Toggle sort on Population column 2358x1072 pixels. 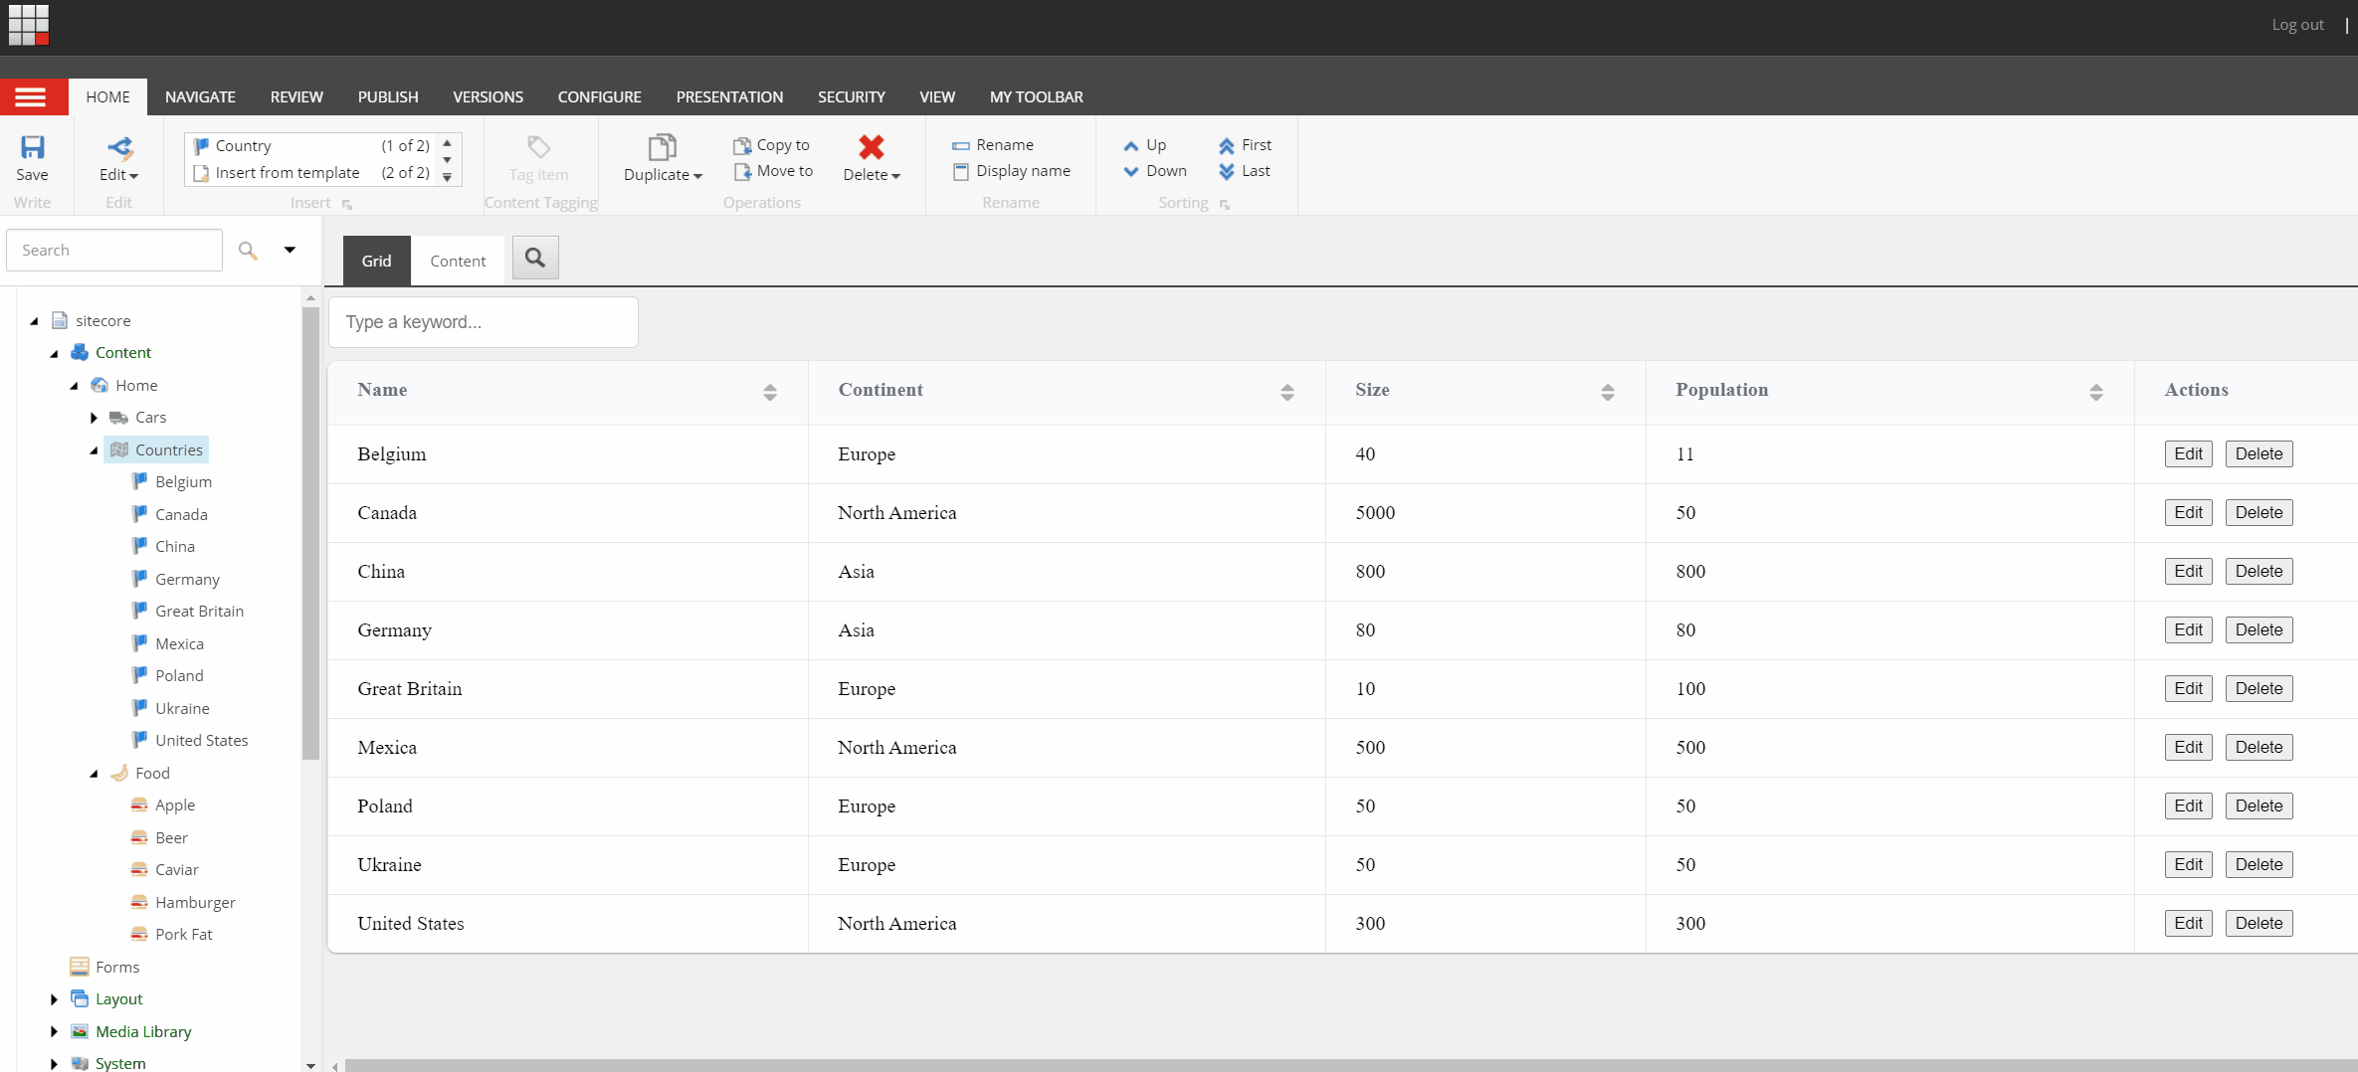point(2095,392)
